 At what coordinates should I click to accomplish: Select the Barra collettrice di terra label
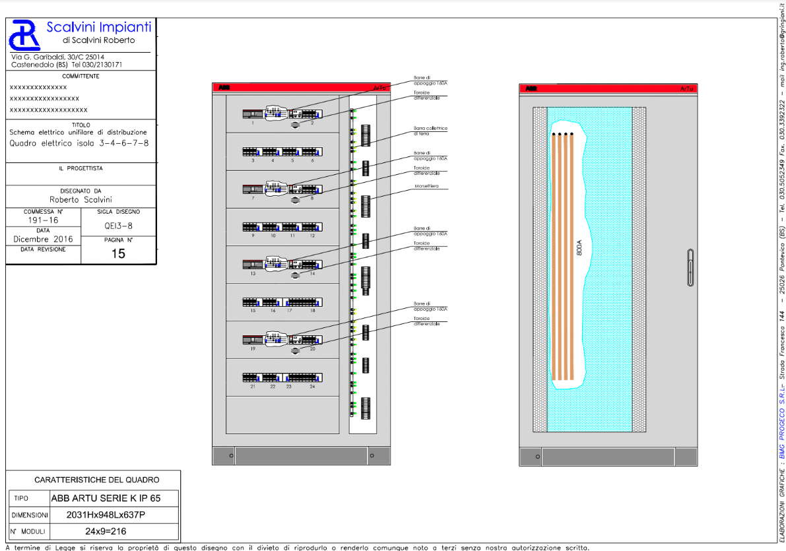430,131
